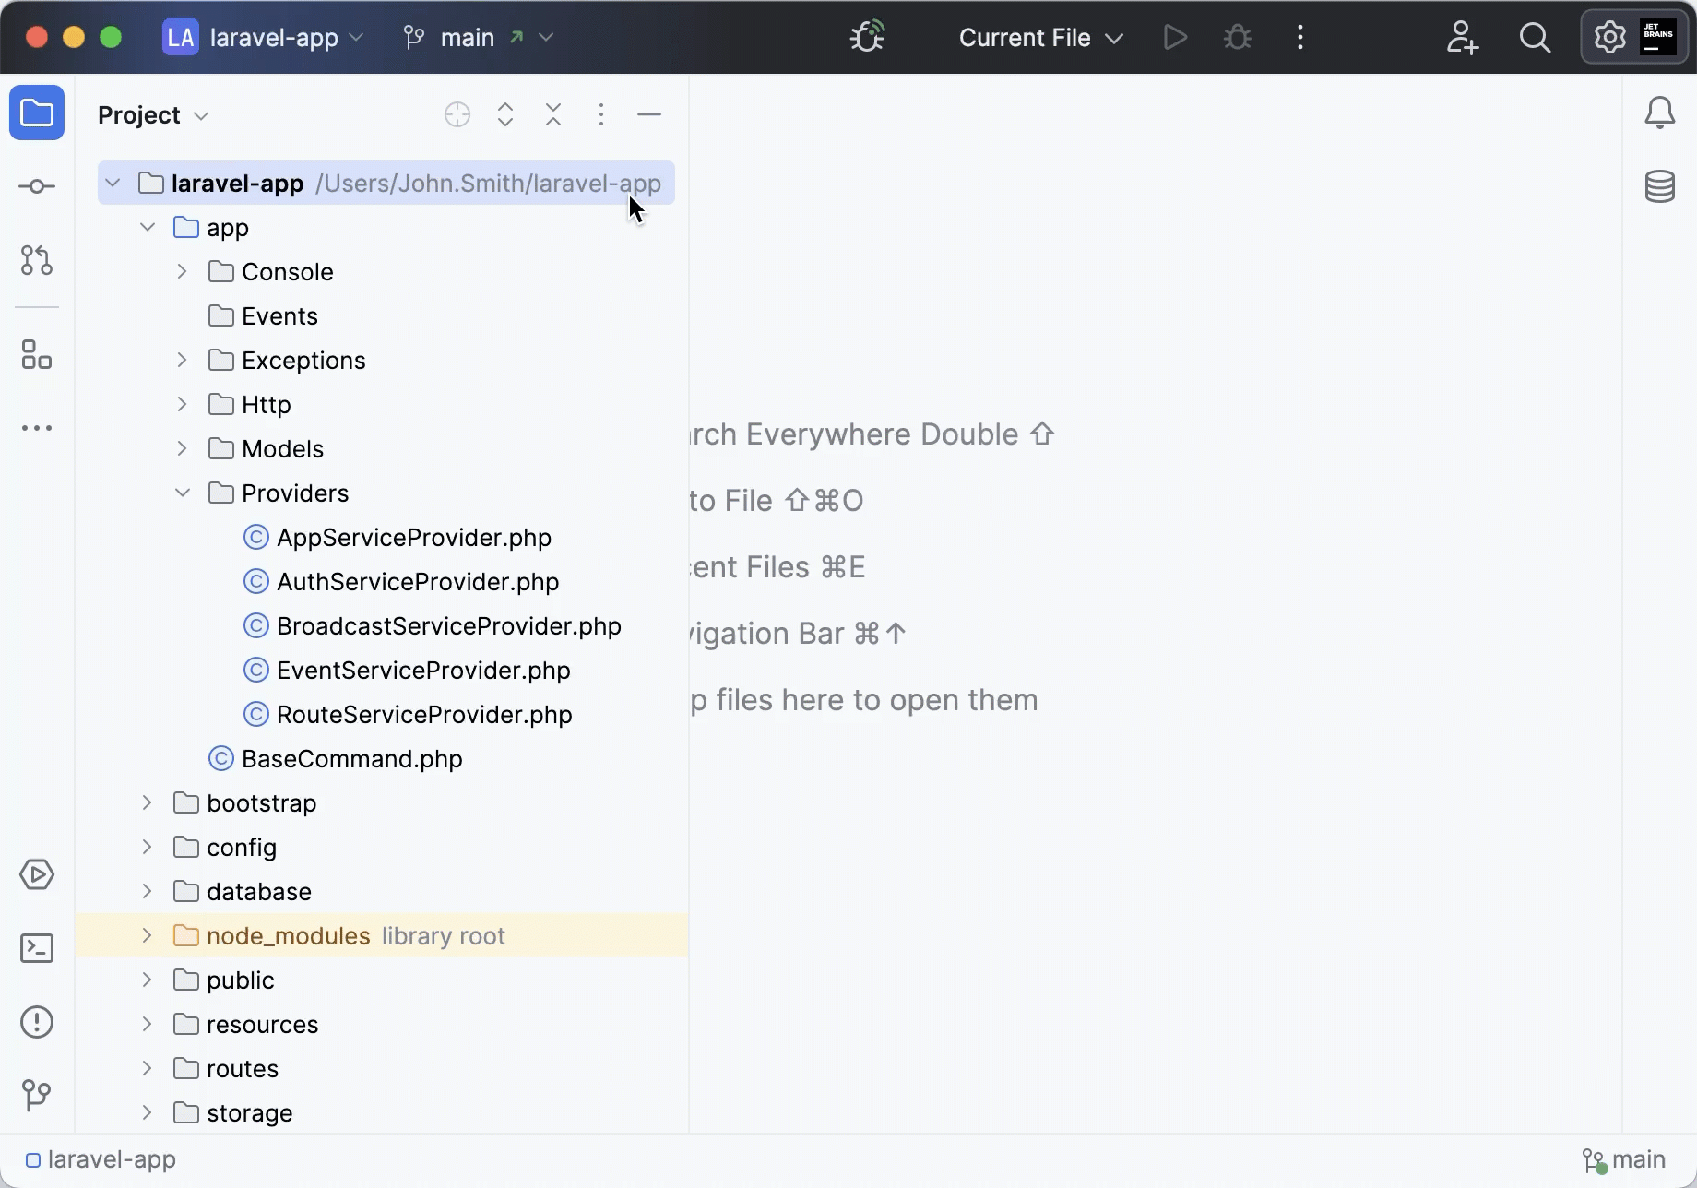The height and width of the screenshot is (1188, 1697).
Task: Open the Commit tool window
Action: coord(37,185)
